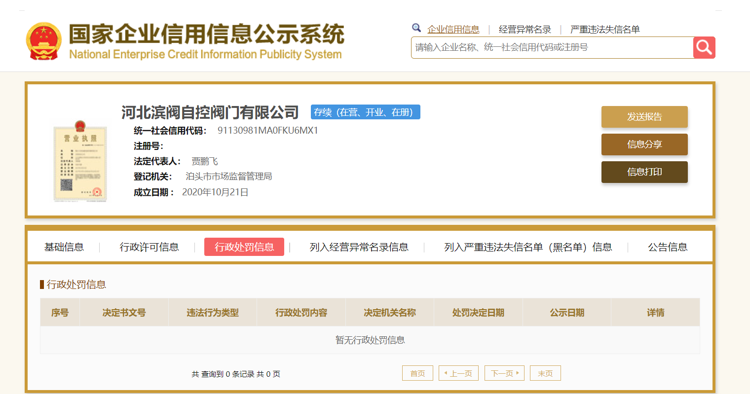Image resolution: width=750 pixels, height=394 pixels.
Task: Click the legal representative name 贾鹏飞
Action: 205,161
